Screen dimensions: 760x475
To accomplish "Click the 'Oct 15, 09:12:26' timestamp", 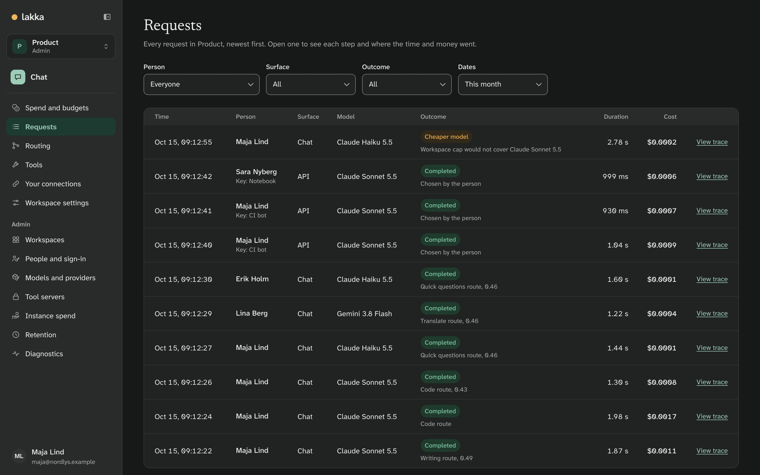I will pyautogui.click(x=183, y=382).
